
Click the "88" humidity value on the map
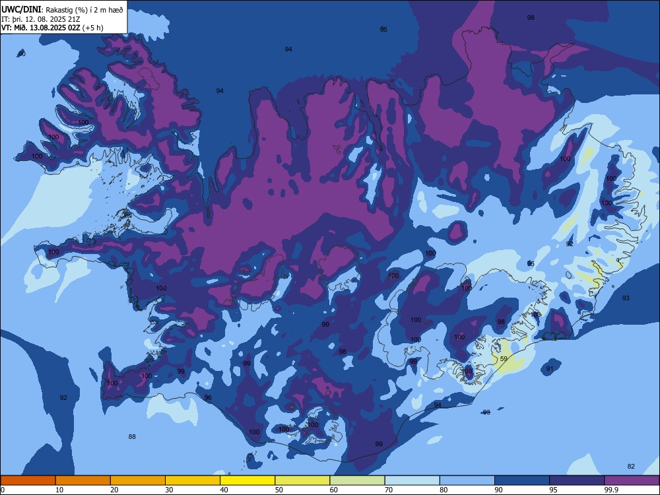pyautogui.click(x=132, y=437)
